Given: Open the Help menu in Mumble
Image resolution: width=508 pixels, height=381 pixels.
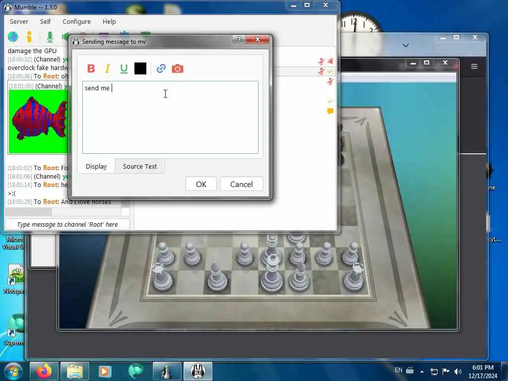Looking at the screenshot, I should [109, 21].
